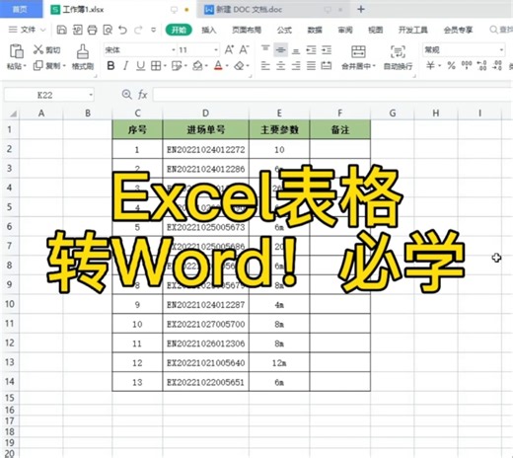The image size is (513, 458).
Task: Open the 文件 menu dropdown
Action: click(x=28, y=30)
